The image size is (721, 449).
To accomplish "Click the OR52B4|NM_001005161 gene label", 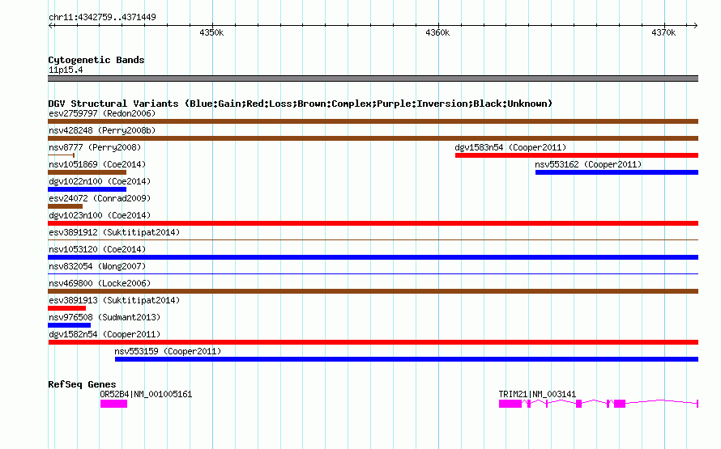I will 146,394.
